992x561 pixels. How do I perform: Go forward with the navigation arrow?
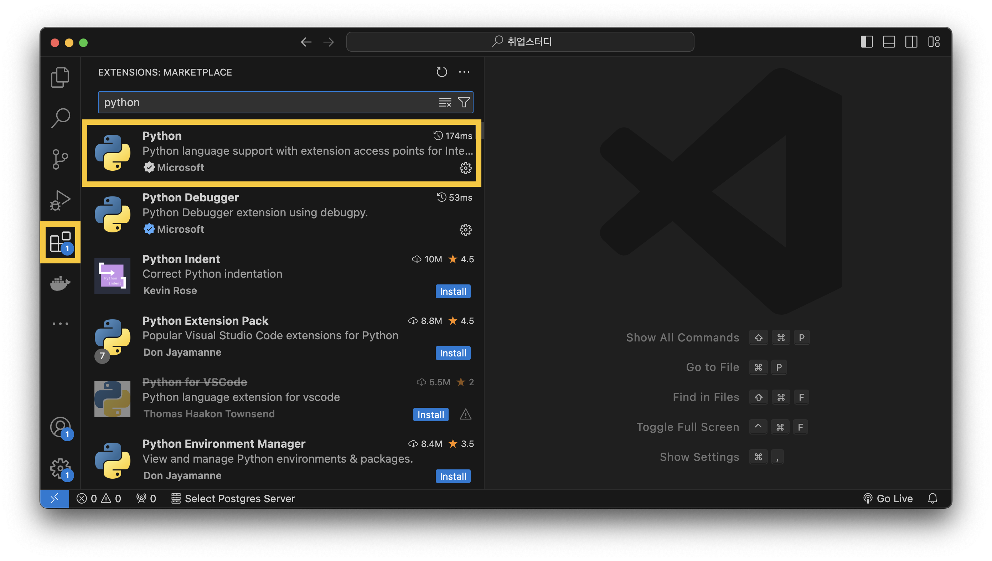pos(329,42)
